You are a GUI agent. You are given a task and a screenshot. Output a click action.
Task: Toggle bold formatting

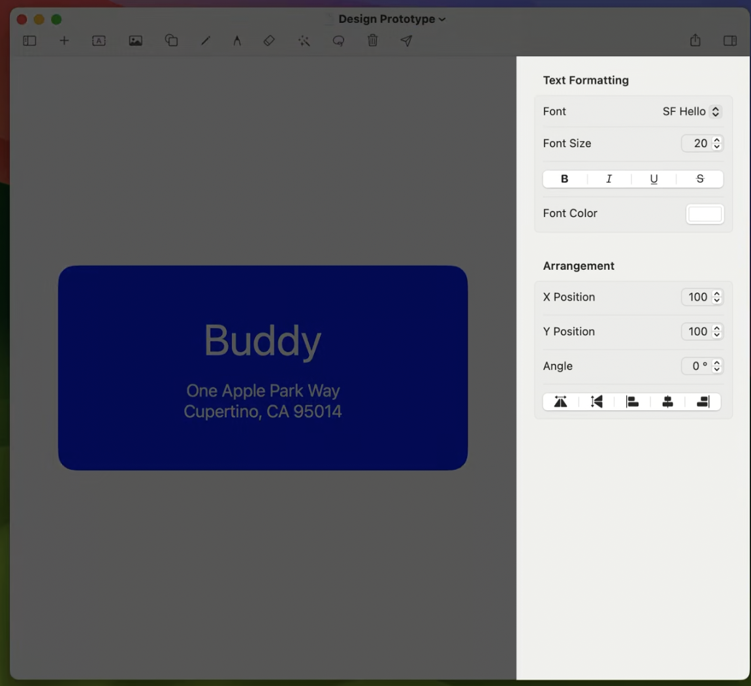coord(565,178)
